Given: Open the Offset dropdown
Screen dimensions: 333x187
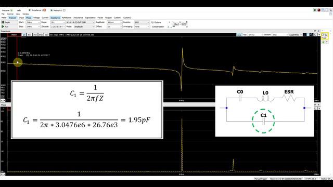Looking at the screenshot, I should [x=114, y=26].
